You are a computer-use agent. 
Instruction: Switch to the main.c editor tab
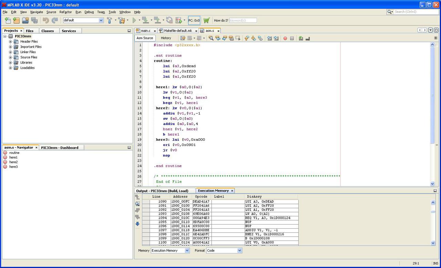point(145,31)
